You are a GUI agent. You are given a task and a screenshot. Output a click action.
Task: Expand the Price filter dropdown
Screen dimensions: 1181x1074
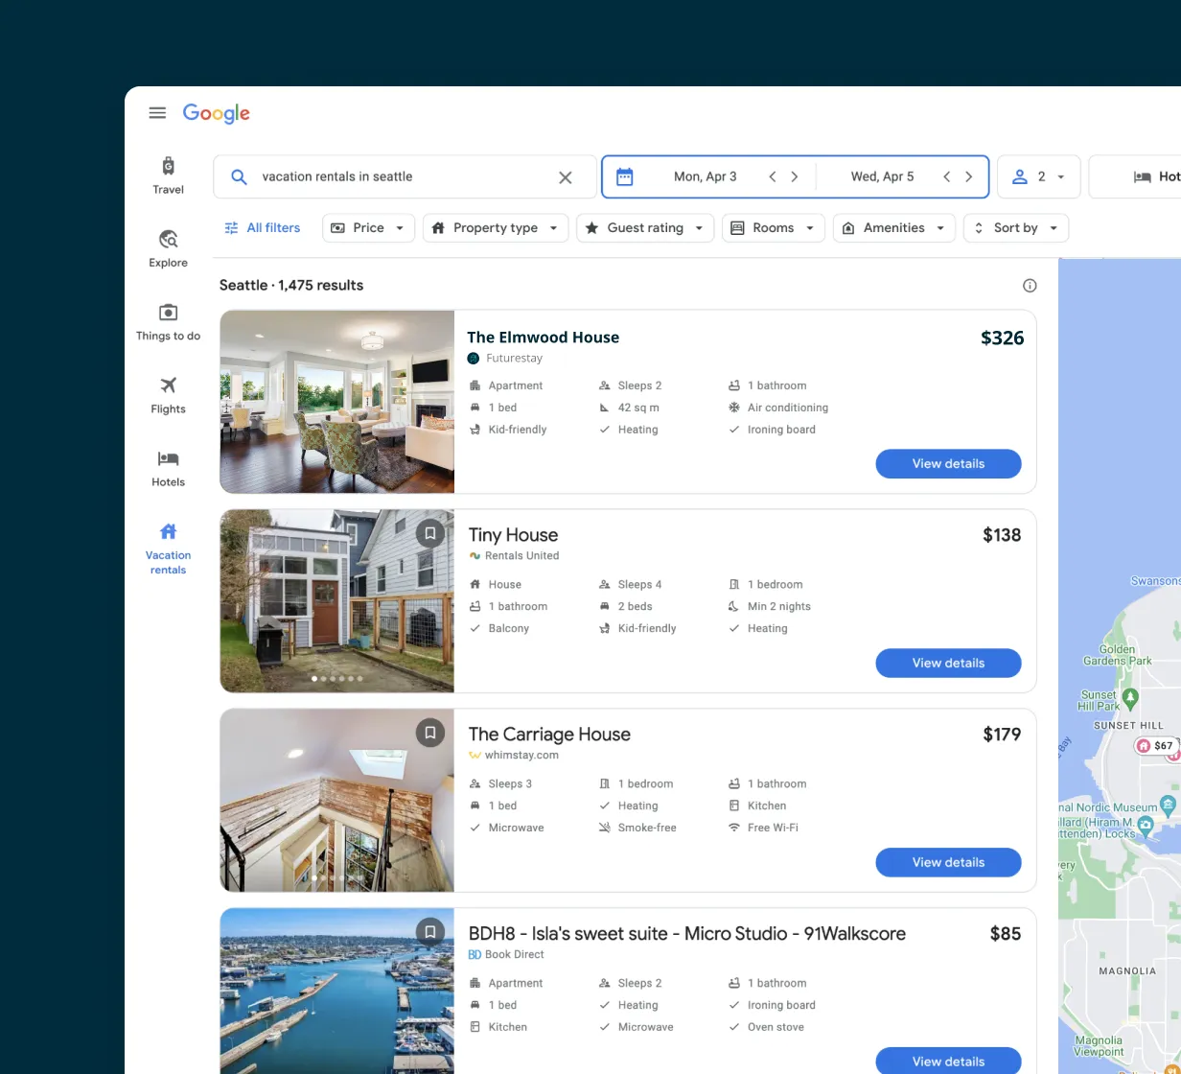[x=369, y=228]
